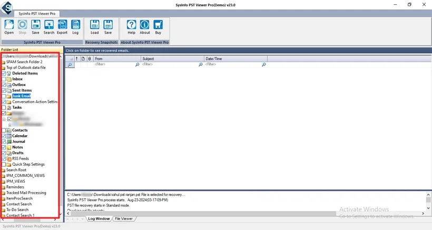Image resolution: width=432 pixels, height=230 pixels.
Task: Select the Junk Email folder
Action: click(21, 96)
